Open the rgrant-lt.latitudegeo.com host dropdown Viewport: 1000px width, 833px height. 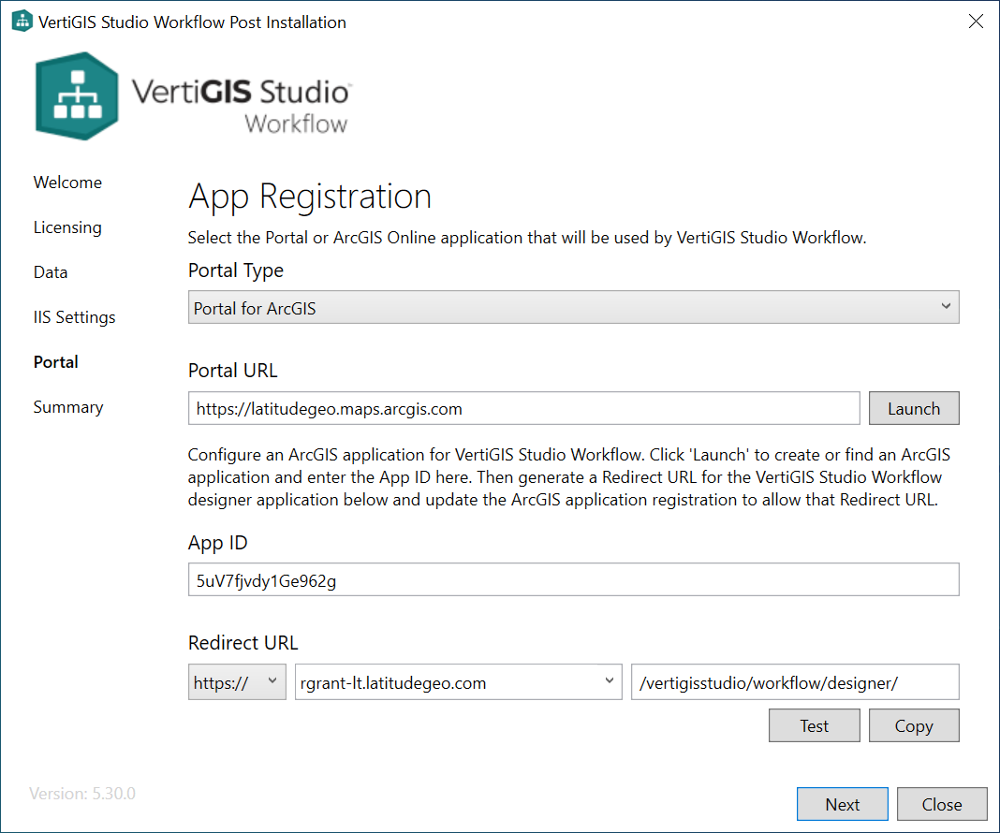[x=458, y=682]
